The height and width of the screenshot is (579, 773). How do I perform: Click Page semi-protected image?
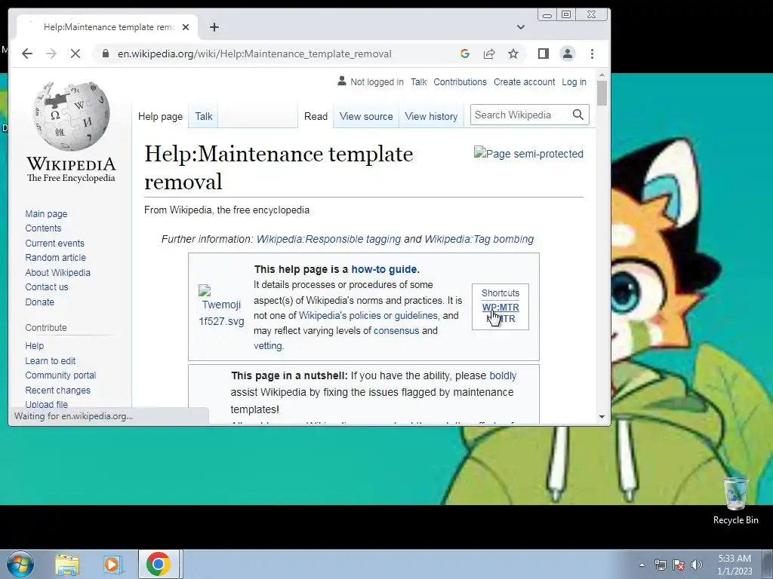click(x=528, y=154)
